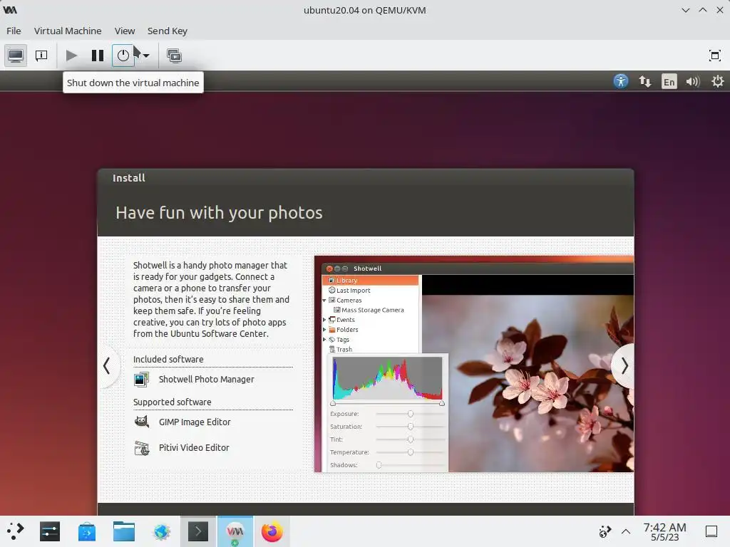Go to previous installer slide

[107, 365]
